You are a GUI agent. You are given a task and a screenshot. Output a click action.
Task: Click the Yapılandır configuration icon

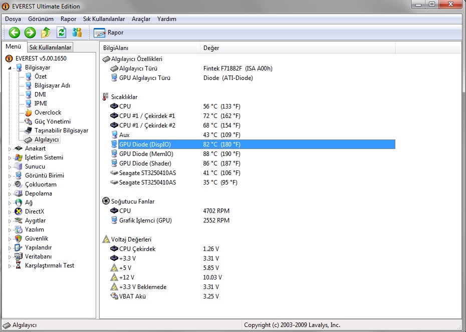click(19, 247)
